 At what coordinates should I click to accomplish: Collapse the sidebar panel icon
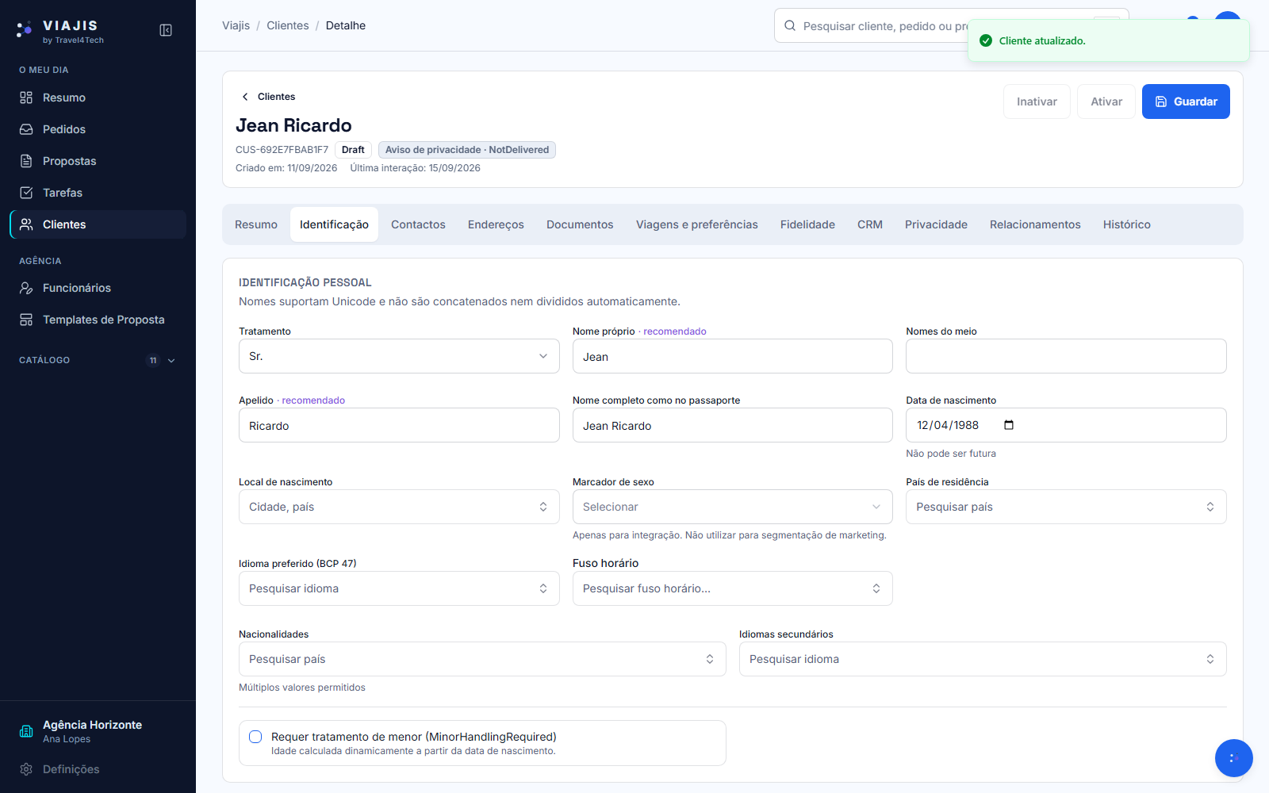(166, 30)
